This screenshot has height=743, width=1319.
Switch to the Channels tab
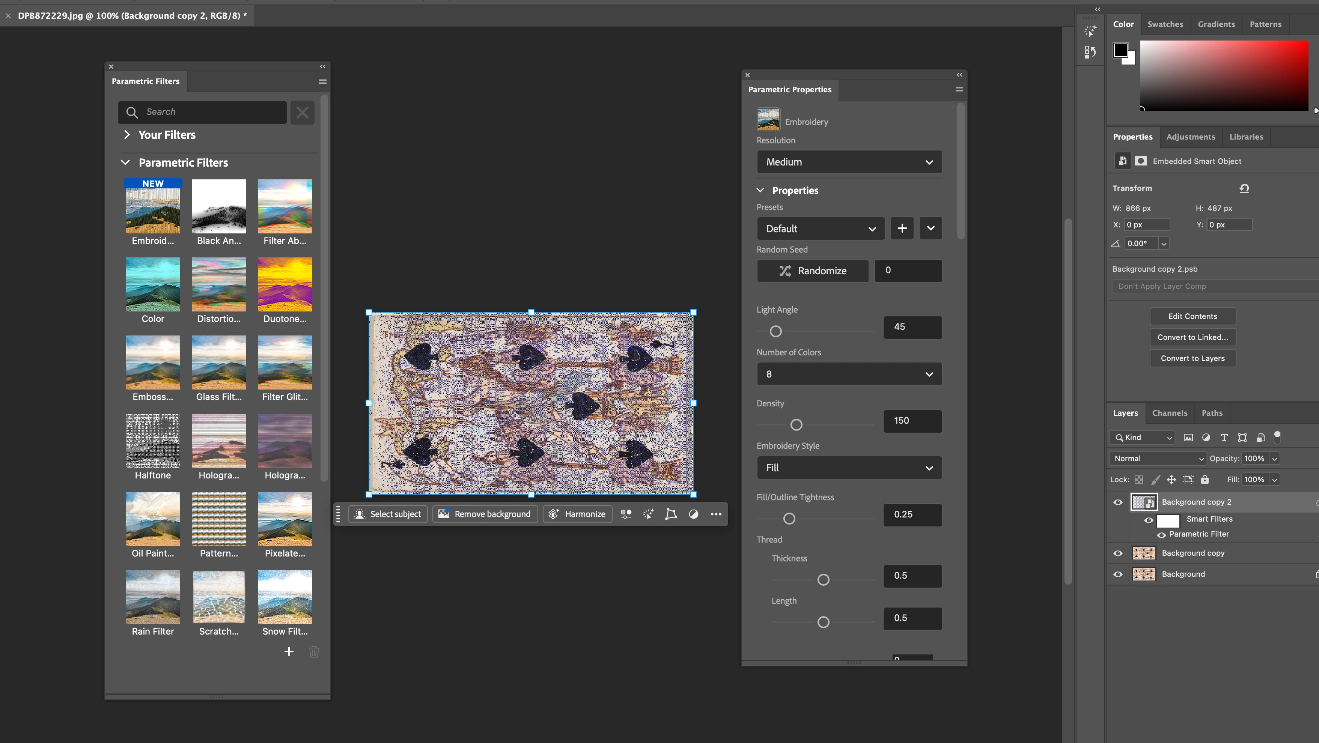pyautogui.click(x=1170, y=413)
